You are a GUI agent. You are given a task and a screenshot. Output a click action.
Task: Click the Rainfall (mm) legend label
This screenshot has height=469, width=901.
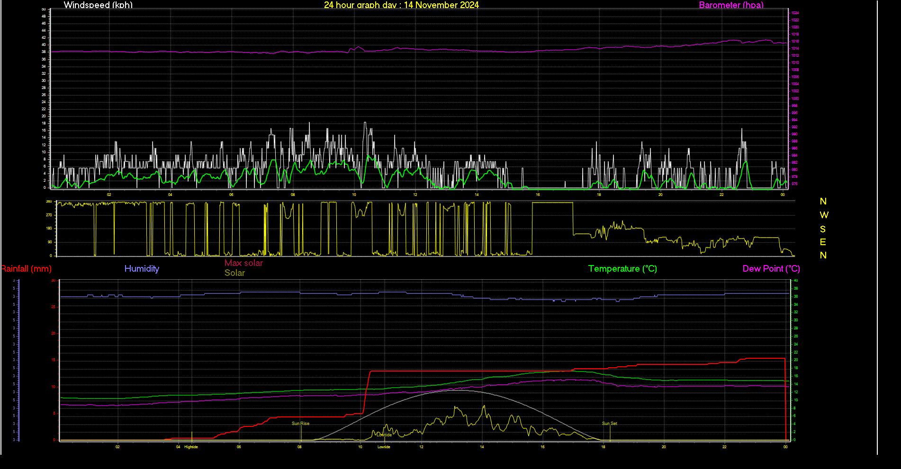(x=26, y=269)
